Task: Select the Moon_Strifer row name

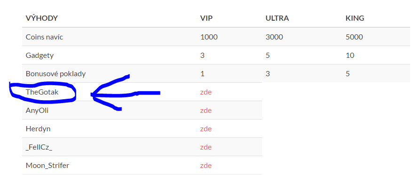Action: tap(48, 166)
